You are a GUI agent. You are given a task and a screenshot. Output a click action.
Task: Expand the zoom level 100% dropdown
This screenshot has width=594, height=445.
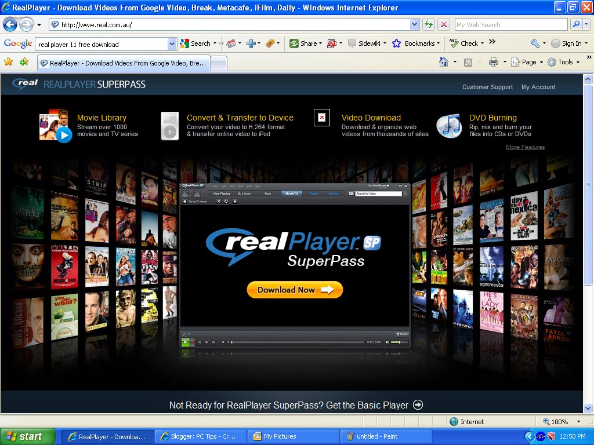(x=578, y=422)
